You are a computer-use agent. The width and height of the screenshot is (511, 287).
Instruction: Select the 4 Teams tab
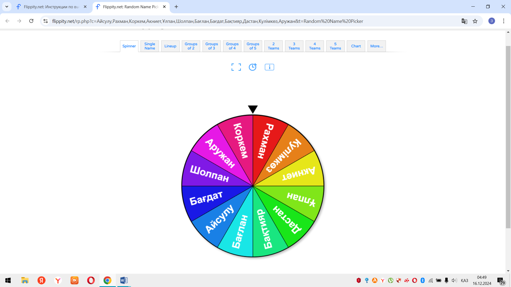[315, 46]
